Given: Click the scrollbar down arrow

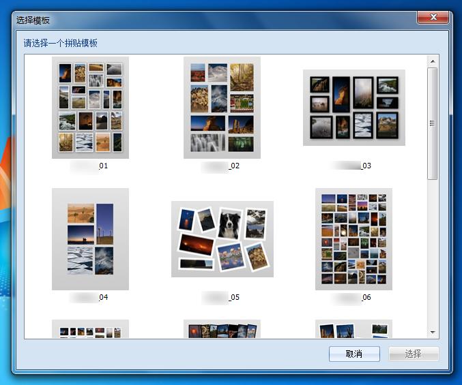Looking at the screenshot, I should tap(433, 333).
